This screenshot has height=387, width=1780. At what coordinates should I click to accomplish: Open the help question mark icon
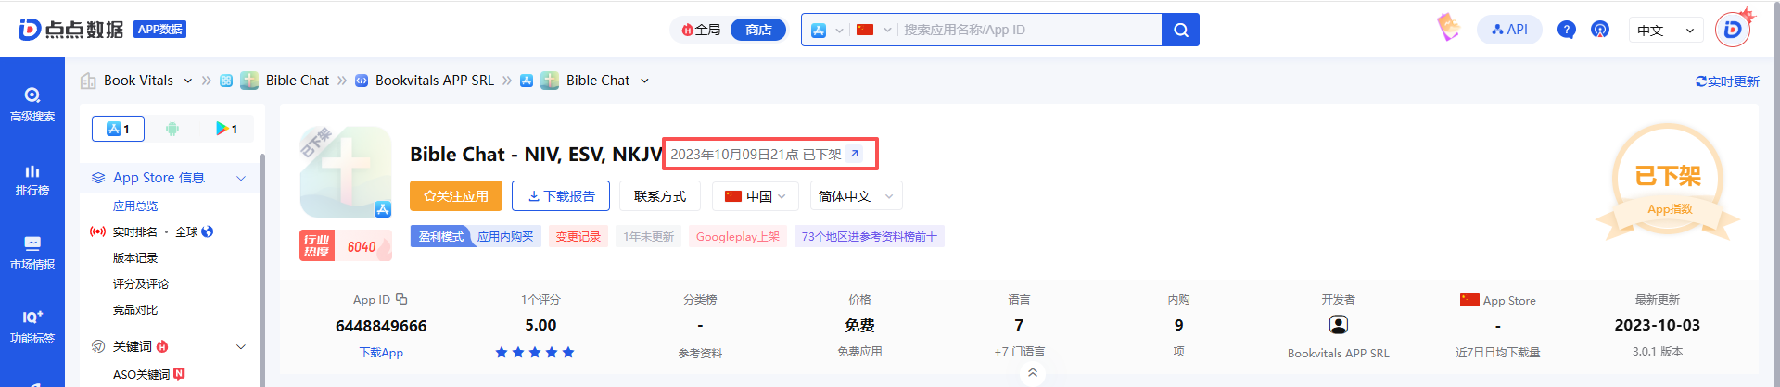(1566, 30)
